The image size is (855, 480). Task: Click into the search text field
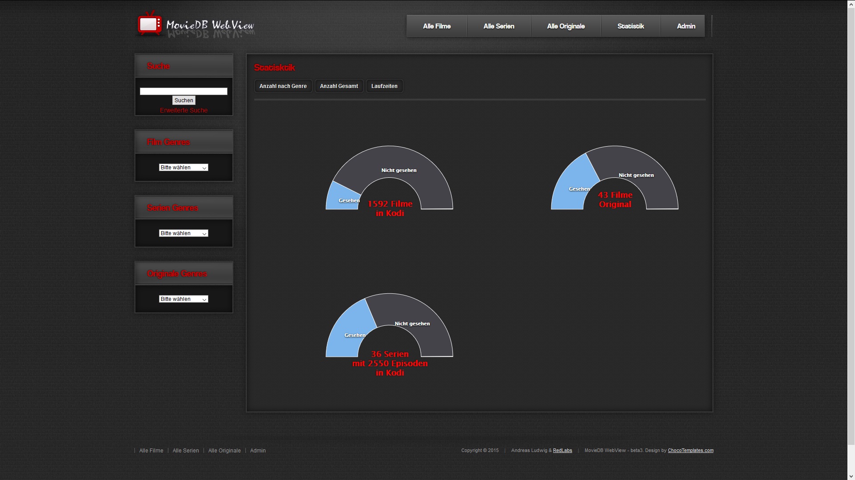[183, 91]
